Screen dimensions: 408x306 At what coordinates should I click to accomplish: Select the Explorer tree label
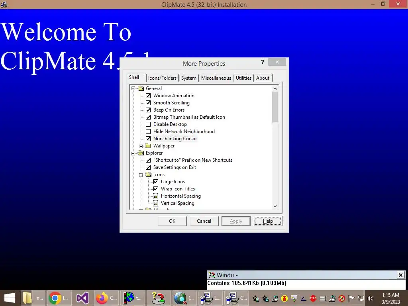click(154, 153)
